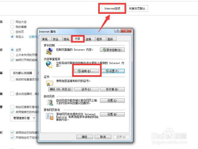This screenshot has width=198, height=149.
Task: Open 管理搜索引擎 dropdown
Action: (x=24, y=118)
